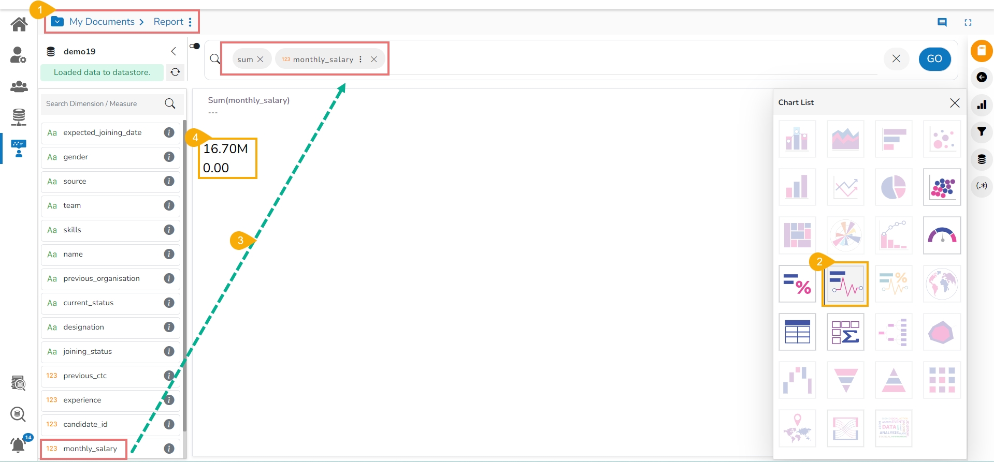Select the pyramid chart in Chart List
Viewport: 994px width, 462px height.
[x=894, y=380]
